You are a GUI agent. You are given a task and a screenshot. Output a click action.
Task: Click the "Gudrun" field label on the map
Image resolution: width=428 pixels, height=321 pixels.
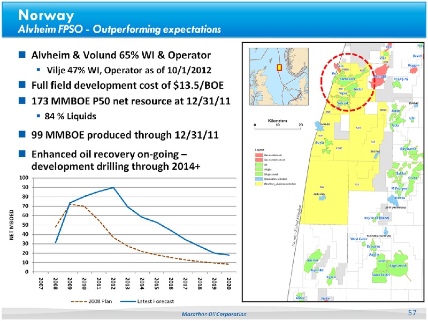pyautogui.click(x=312, y=260)
